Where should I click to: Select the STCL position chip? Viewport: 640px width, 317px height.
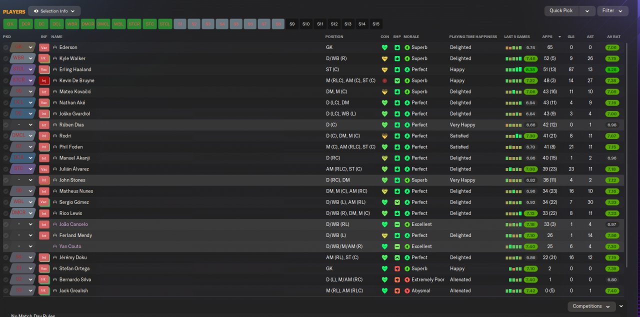click(x=165, y=24)
